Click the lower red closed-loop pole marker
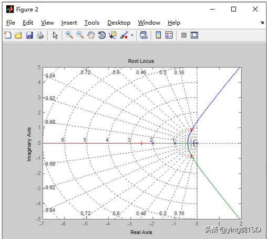This screenshot has width=267, height=239. point(191,156)
